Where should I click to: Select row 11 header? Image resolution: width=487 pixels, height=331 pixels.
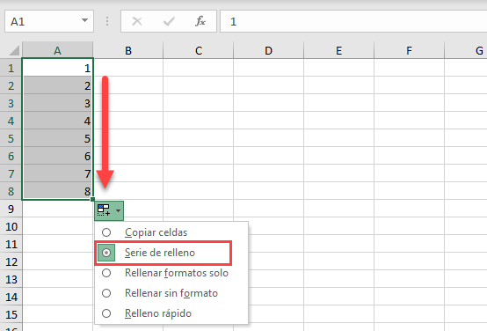click(11, 244)
